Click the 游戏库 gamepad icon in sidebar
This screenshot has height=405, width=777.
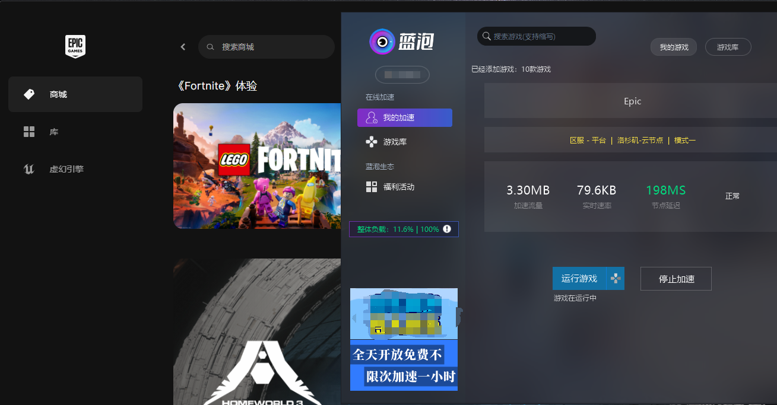pyautogui.click(x=372, y=142)
